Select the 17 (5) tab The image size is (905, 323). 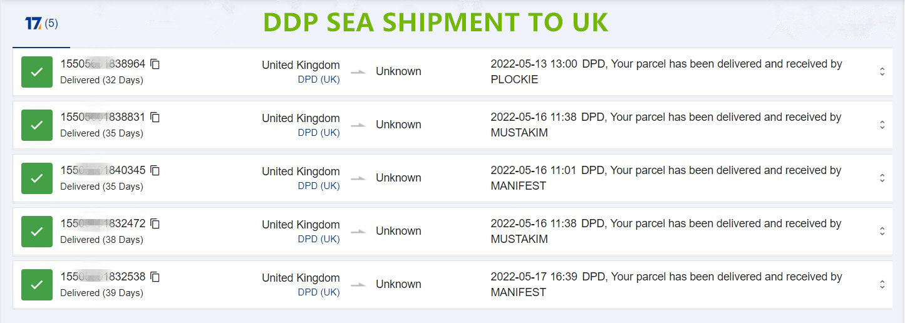point(41,24)
